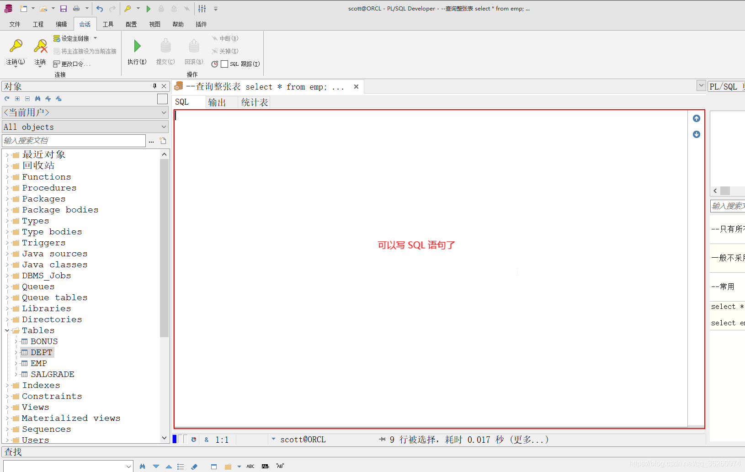
Task: Click the list results icon in find bar
Action: click(x=181, y=467)
